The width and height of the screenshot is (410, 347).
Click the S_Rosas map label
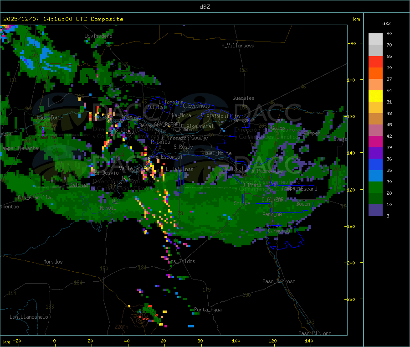click(x=183, y=147)
